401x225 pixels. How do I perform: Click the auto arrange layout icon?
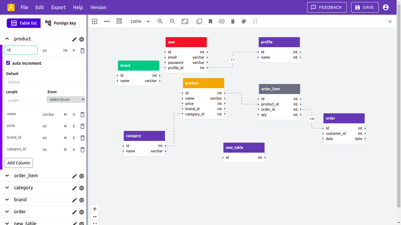tap(119, 21)
